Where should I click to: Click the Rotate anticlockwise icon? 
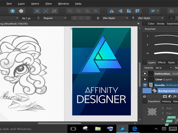tap(129, 11)
